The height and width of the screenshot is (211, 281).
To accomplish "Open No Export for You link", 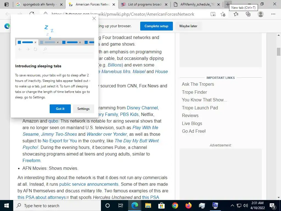I will (x=60, y=141).
